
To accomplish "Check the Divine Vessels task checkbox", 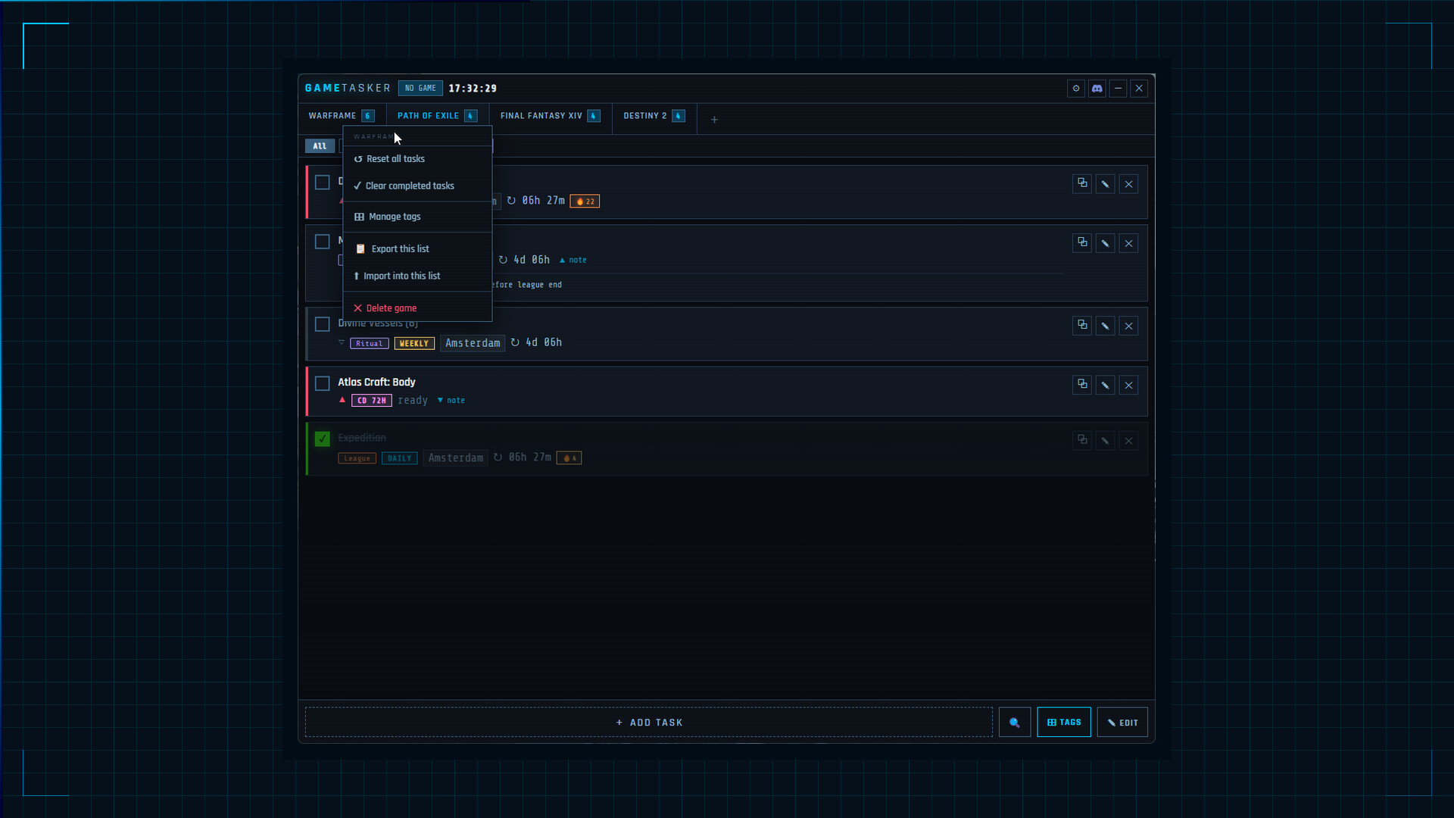I will pos(322,324).
